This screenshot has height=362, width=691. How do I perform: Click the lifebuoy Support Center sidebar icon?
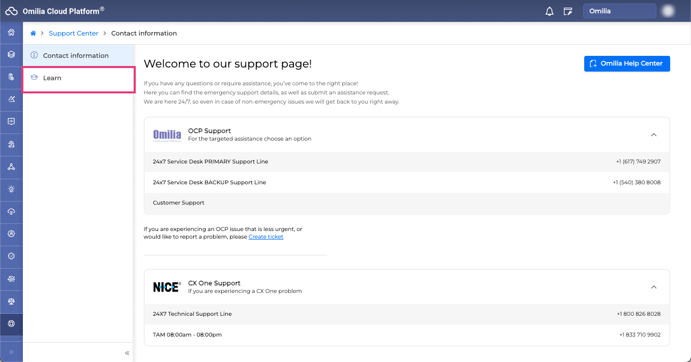click(x=11, y=323)
